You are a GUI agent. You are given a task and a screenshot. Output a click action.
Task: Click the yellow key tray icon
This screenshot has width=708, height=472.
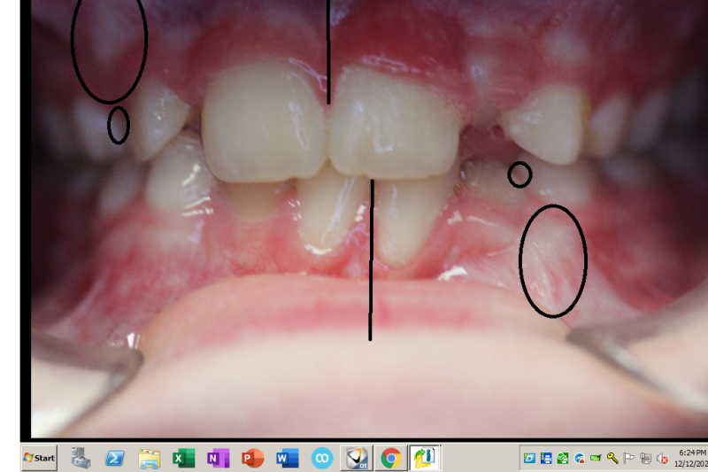point(612,458)
